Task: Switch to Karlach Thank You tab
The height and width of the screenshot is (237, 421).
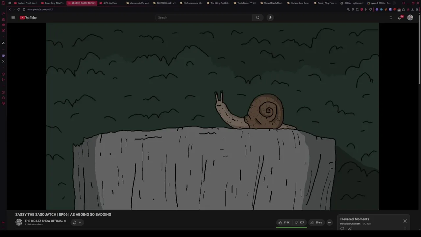Action: pos(25,3)
